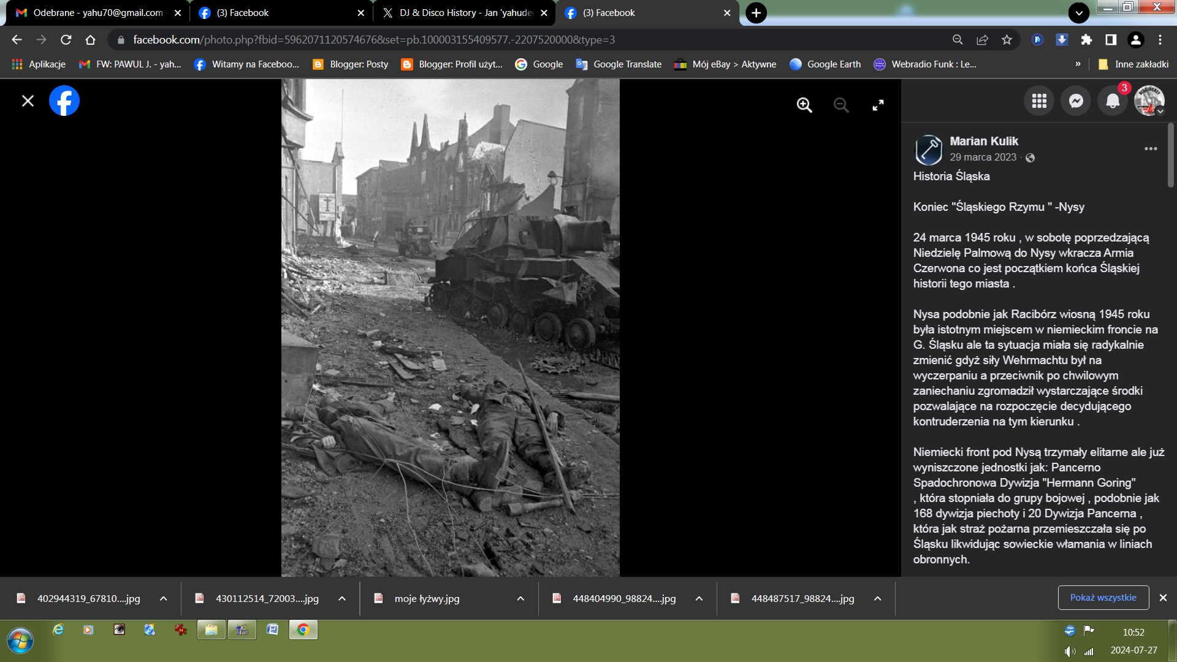Click the zoom out magnifier icon

(x=841, y=105)
